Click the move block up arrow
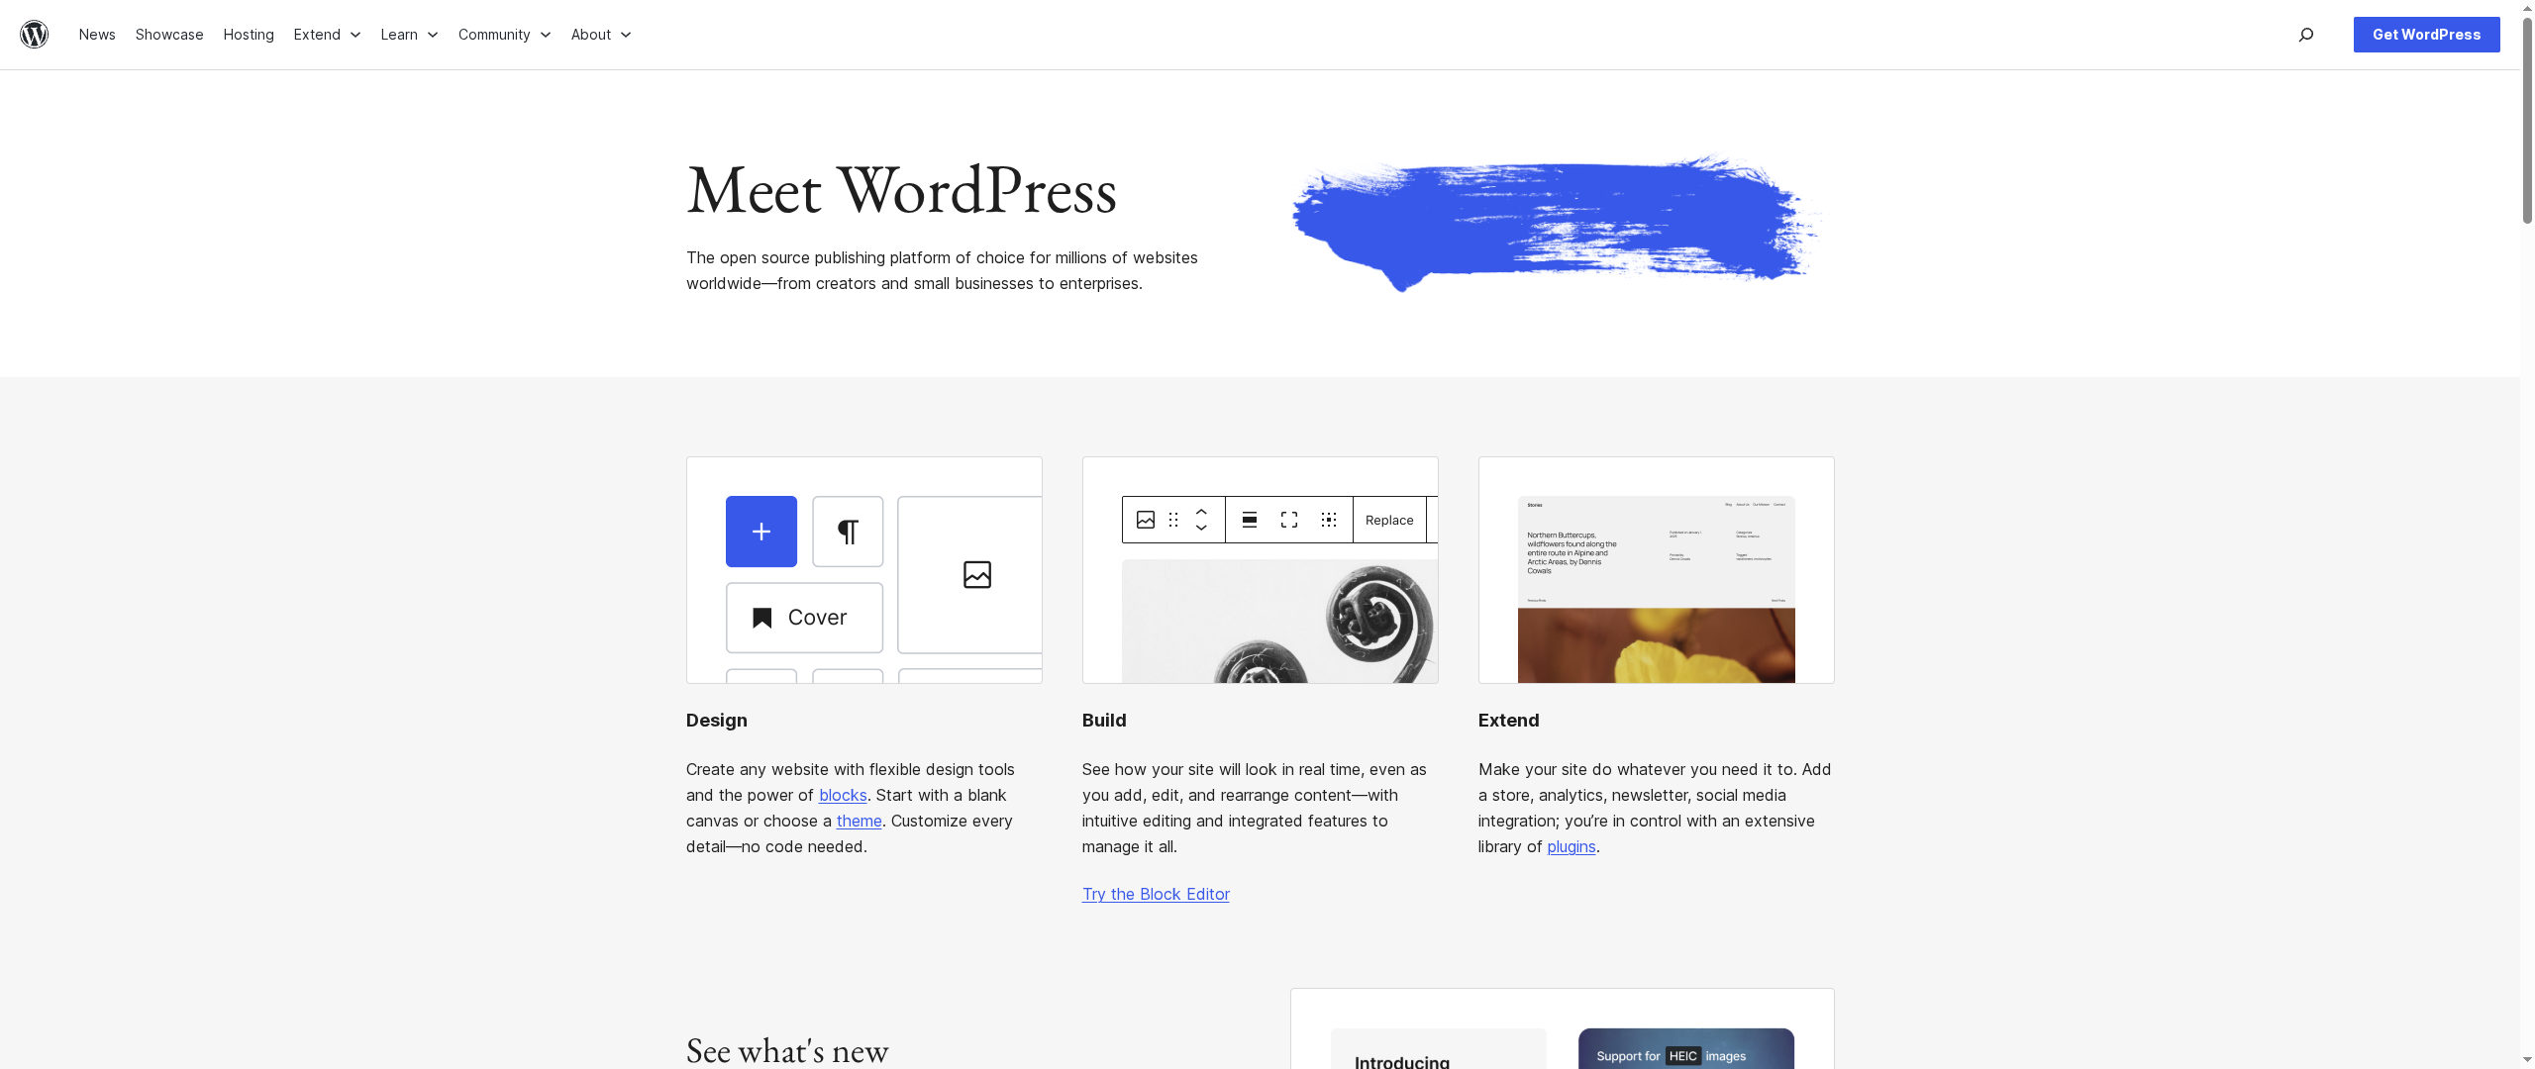2535x1069 pixels. click(x=1201, y=513)
